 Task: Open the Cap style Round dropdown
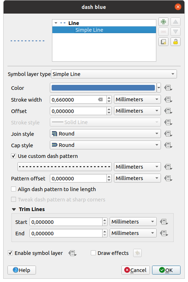pyautogui.click(x=105, y=145)
